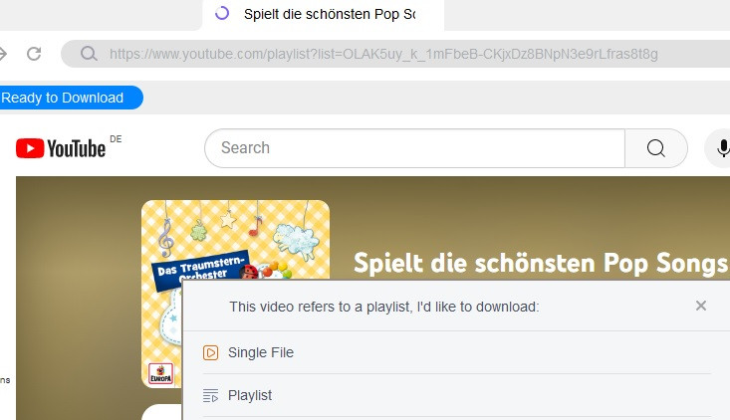Choose Playlist download option
The height and width of the screenshot is (420, 730).
[x=457, y=395]
